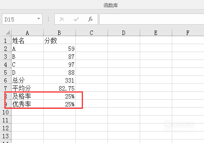Click the 25% cell beside 优秀率
The image size is (204, 143).
(x=60, y=104)
